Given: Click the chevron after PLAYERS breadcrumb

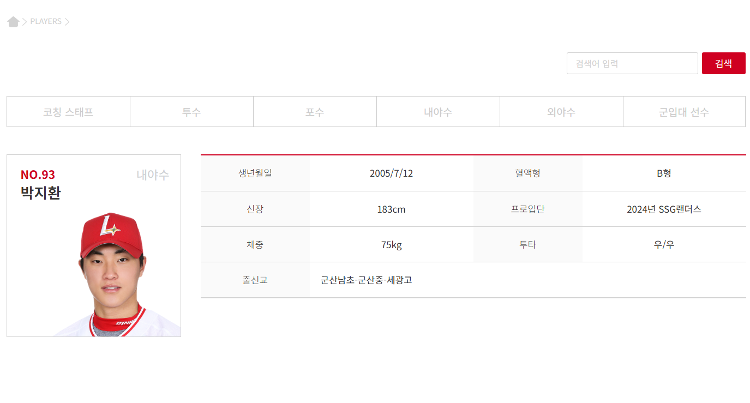Looking at the screenshot, I should (x=68, y=21).
